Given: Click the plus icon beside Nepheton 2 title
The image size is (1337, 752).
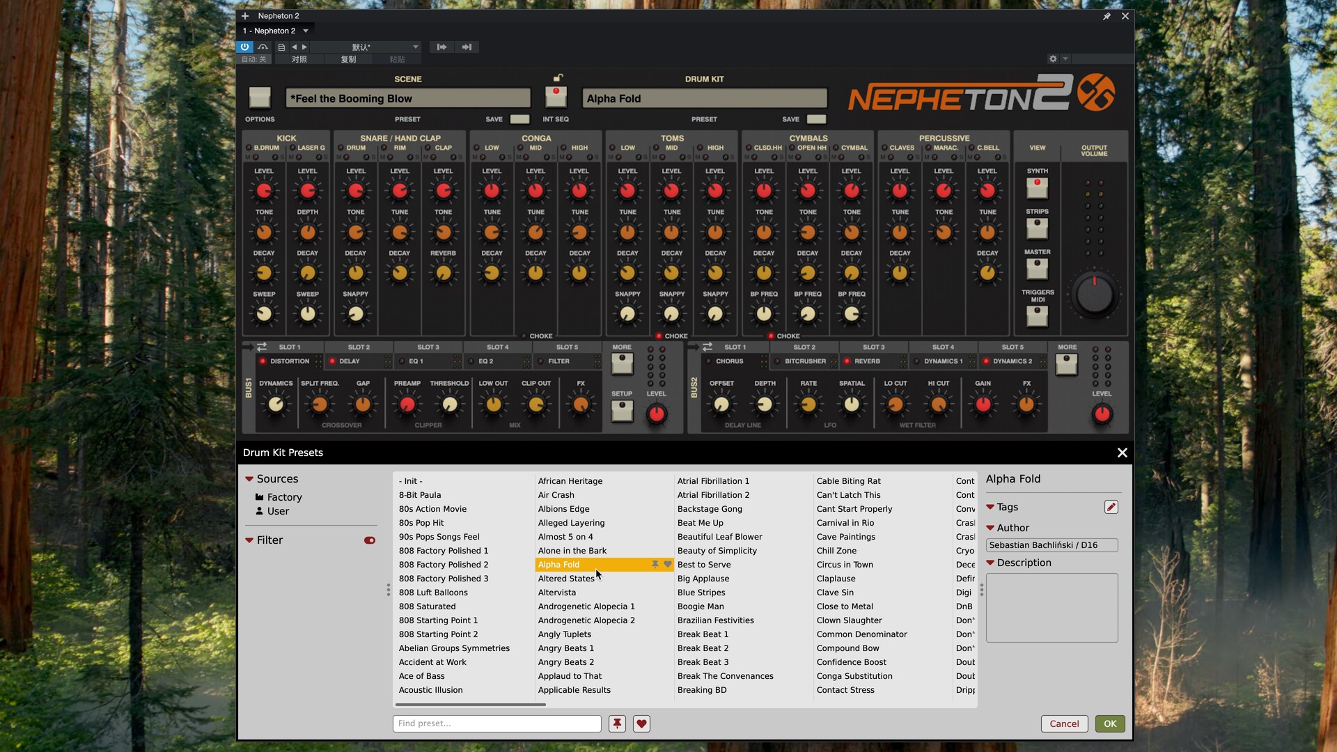Looking at the screenshot, I should pos(245,16).
